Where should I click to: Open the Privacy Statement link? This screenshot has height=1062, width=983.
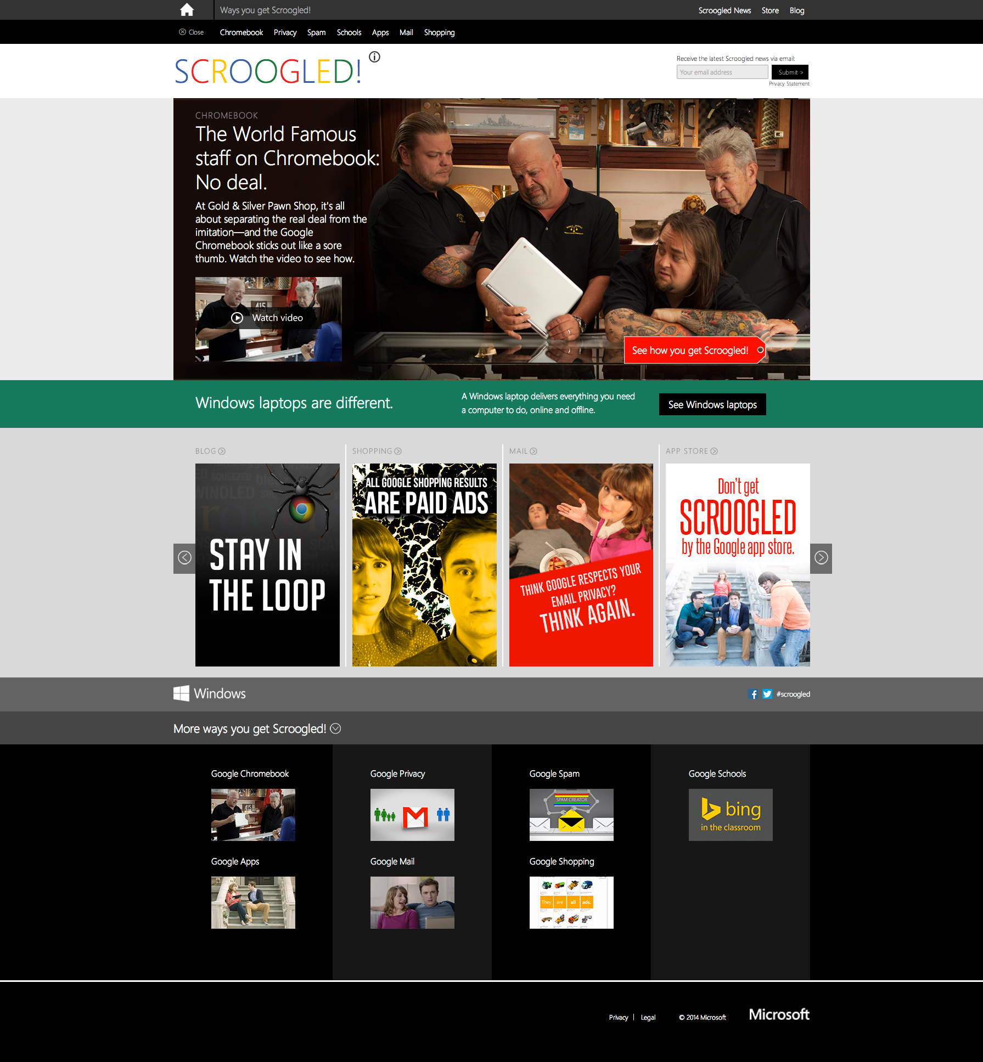coord(789,84)
